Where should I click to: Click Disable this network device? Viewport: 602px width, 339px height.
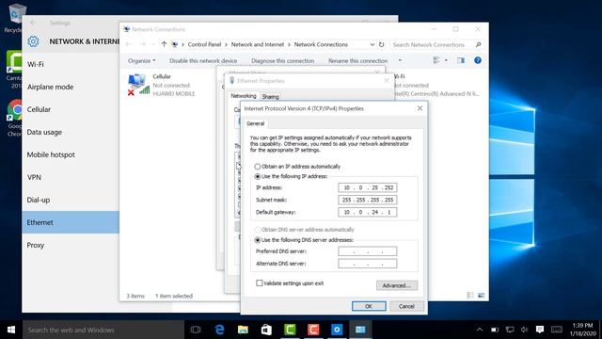(203, 60)
